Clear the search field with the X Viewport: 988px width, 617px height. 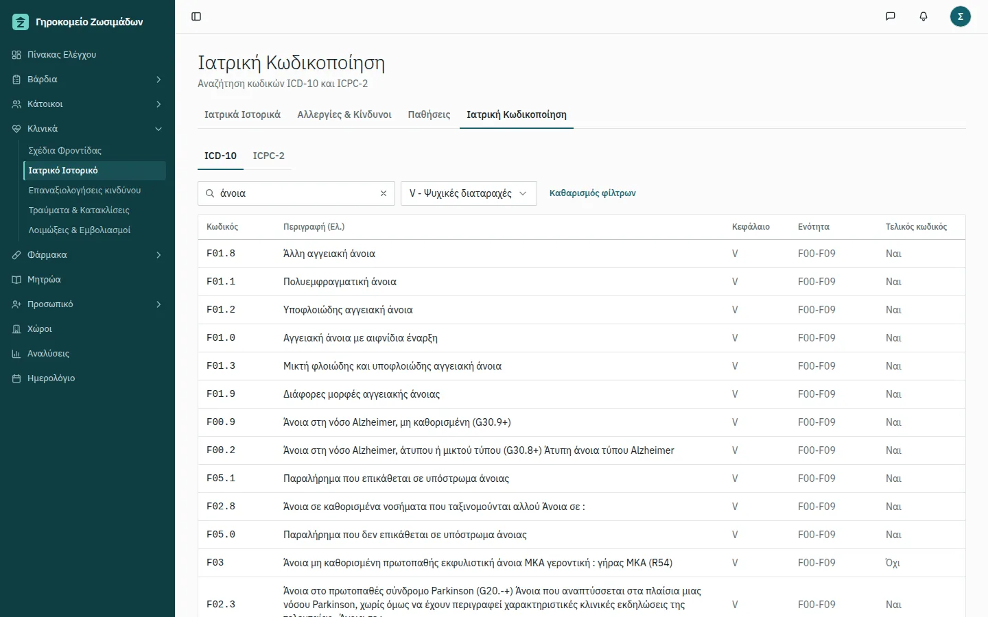pos(384,193)
